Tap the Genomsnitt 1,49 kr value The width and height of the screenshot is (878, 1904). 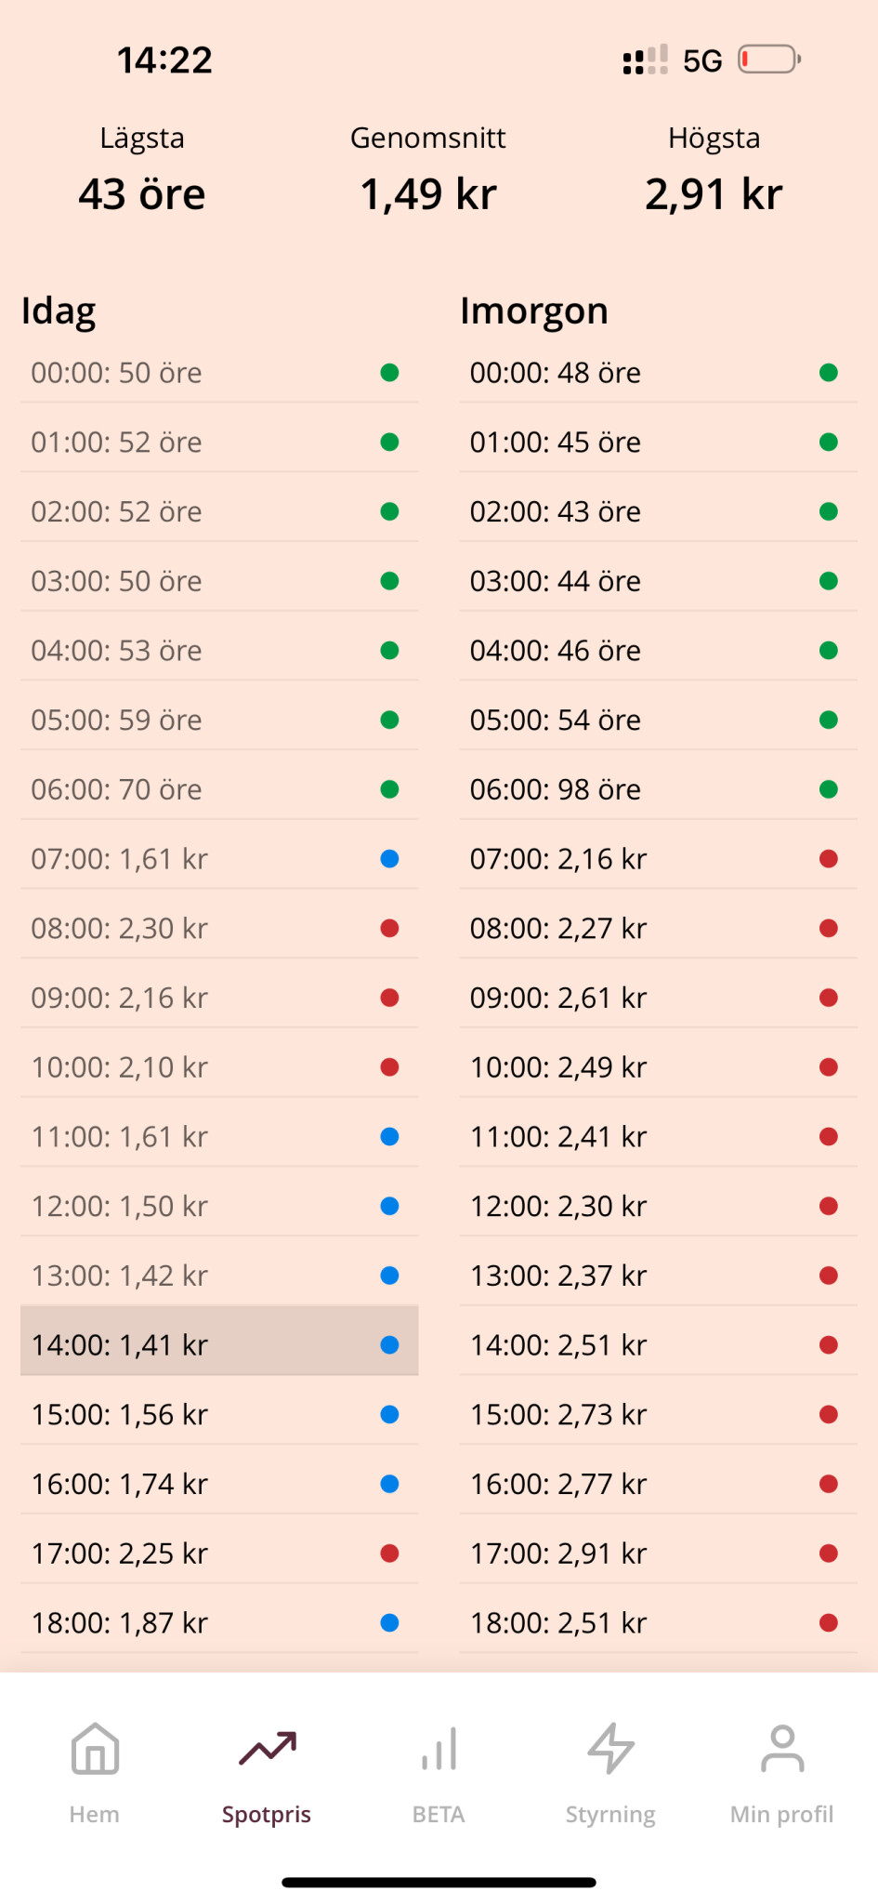tap(428, 193)
